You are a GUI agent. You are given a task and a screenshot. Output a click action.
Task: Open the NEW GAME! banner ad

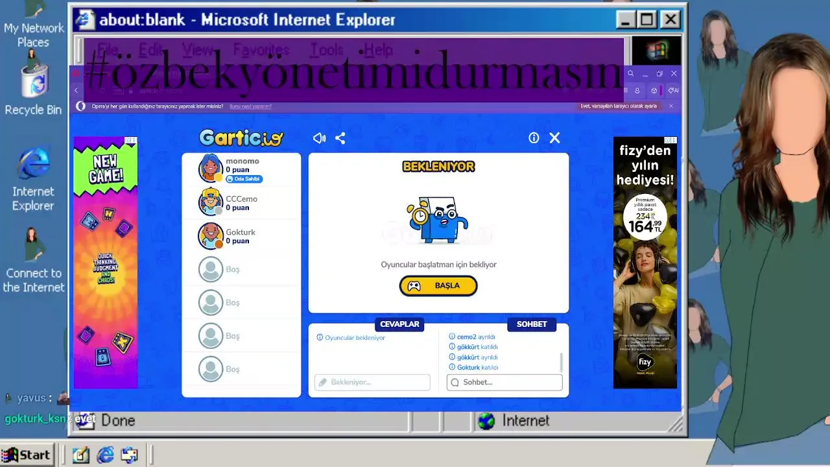tap(106, 263)
